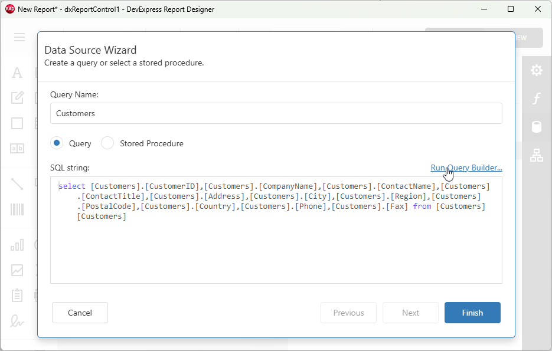Open the hamburger menu in Report Designer
The width and height of the screenshot is (552, 351).
[19, 37]
